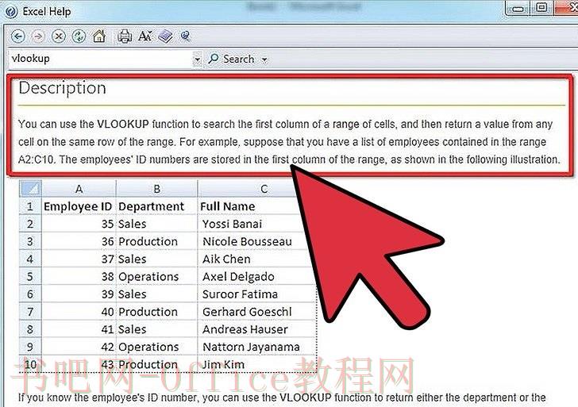The width and height of the screenshot is (578, 407).
Task: Click the cell with Employee ID 41
Action: (79, 329)
